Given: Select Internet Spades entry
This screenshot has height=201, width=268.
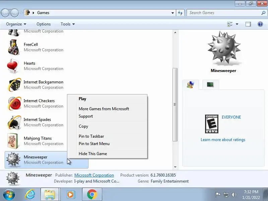Looking at the screenshot, I should [36, 122].
